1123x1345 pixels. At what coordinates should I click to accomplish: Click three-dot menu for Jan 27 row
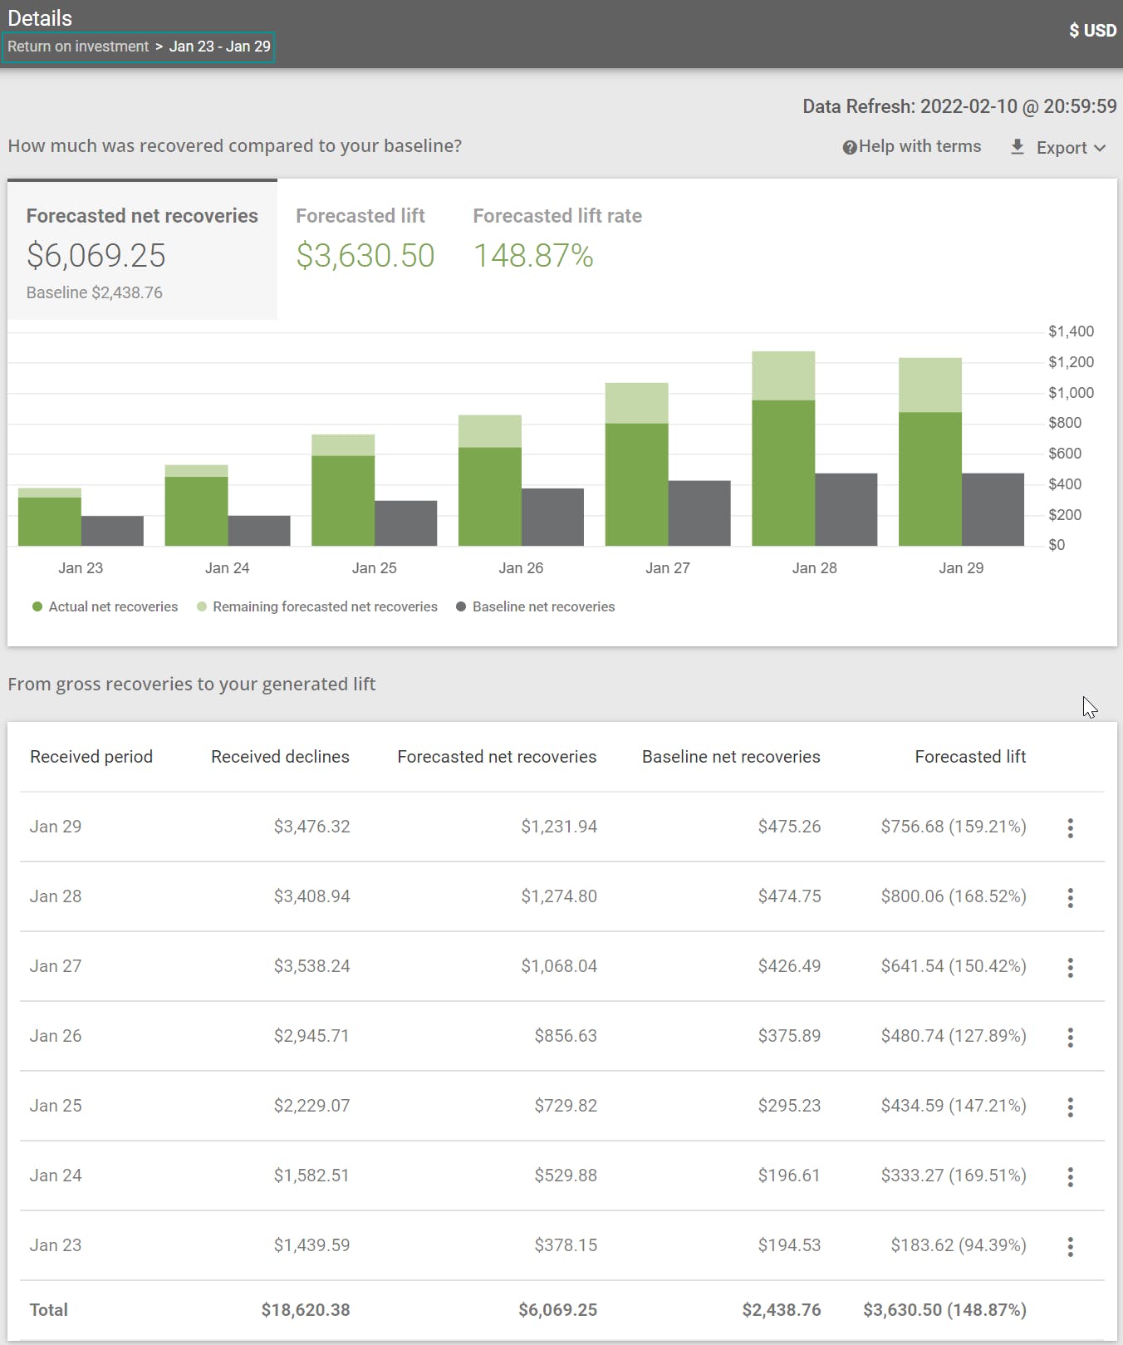pyautogui.click(x=1070, y=967)
